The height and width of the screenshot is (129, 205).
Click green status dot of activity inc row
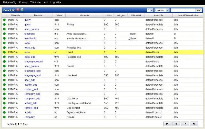(4, 112)
